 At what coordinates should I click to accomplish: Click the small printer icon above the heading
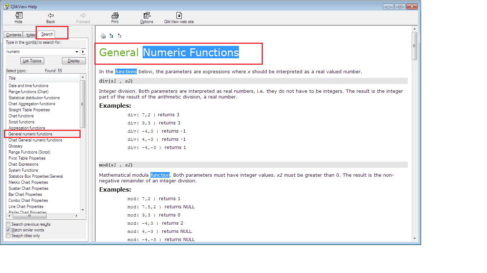click(x=103, y=36)
